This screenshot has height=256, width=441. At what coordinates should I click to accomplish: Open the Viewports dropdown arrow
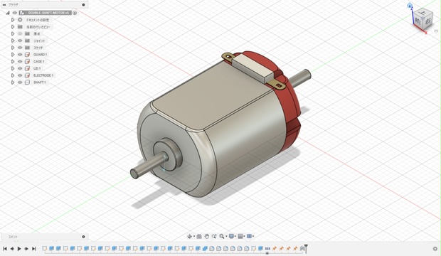253,237
